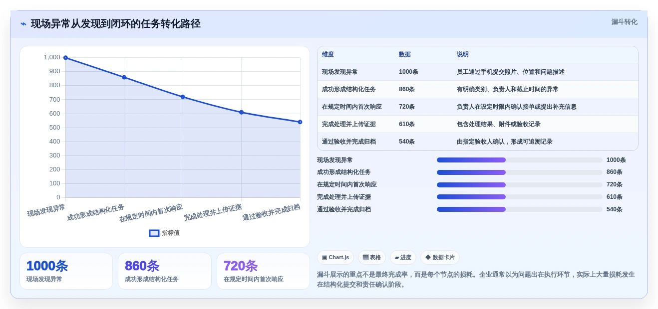Click description 有明确类别、负责人和截止时间的异常
This screenshot has height=309, width=658.
click(508, 89)
